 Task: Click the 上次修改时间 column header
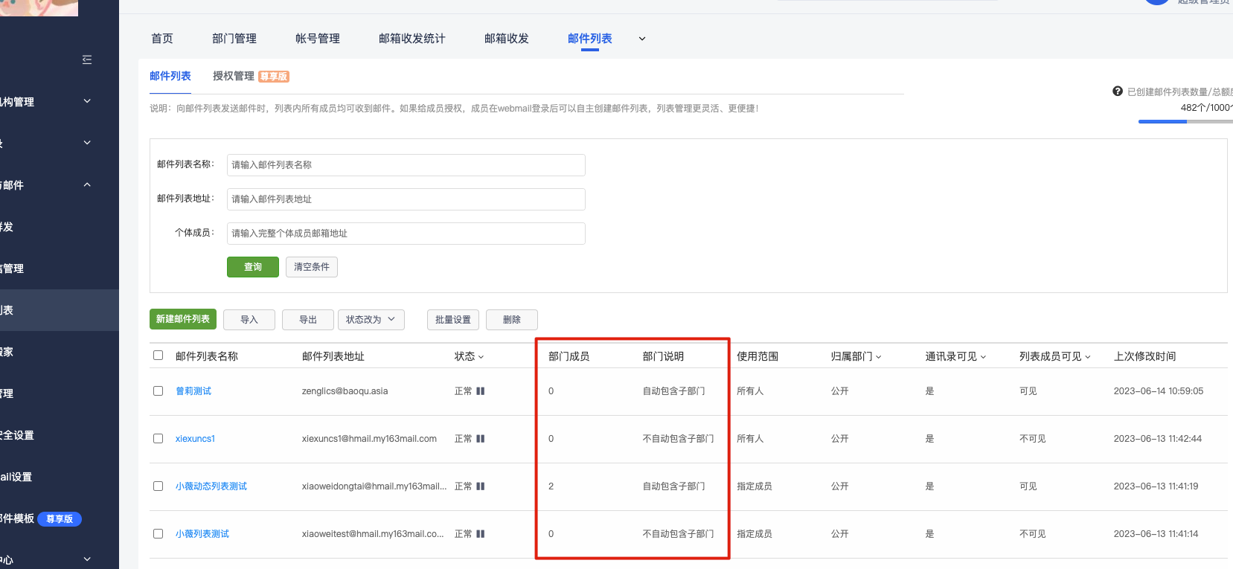click(1145, 356)
